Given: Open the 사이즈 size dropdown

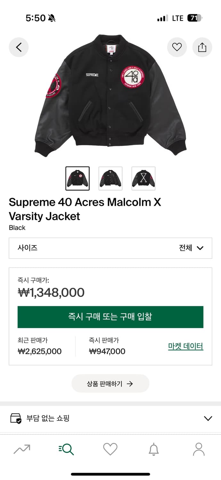Looking at the screenshot, I should (110, 248).
